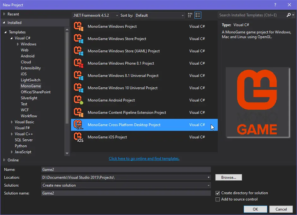Screen dimensions: 297x215
Task: Expand the Visual Basic tree node
Action: coord(12,122)
